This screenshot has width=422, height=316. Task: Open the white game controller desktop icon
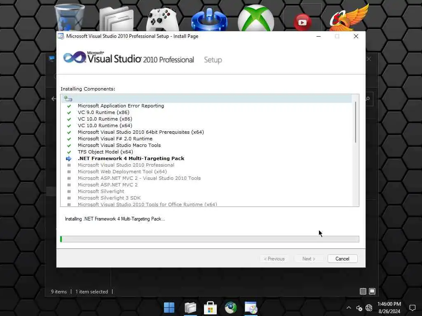click(x=162, y=19)
